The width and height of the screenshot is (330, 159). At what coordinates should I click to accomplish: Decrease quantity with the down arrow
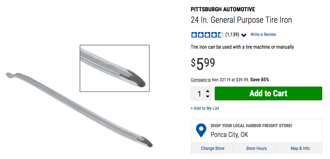click(208, 96)
